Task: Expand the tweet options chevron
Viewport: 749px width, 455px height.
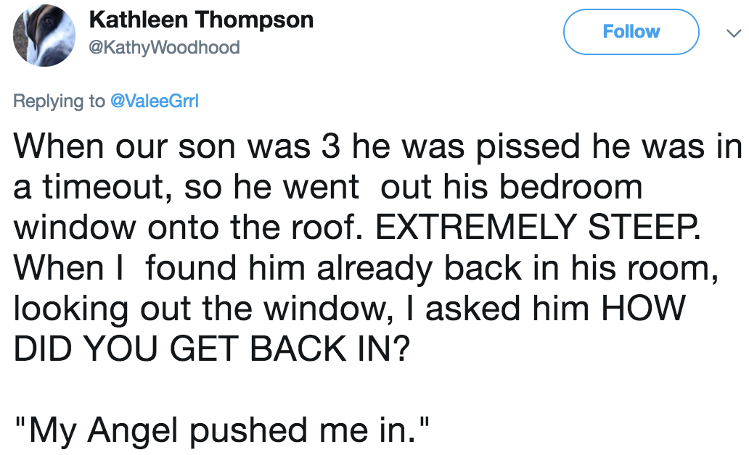Action: point(733,33)
